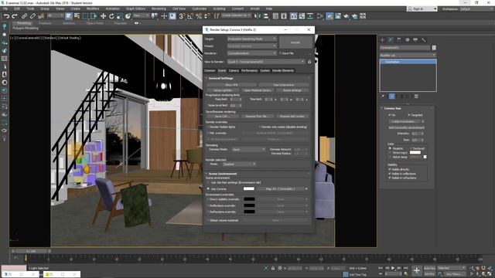Select the Select and Scale tool
Viewport: 495px width, 278px height.
tap(120, 16)
